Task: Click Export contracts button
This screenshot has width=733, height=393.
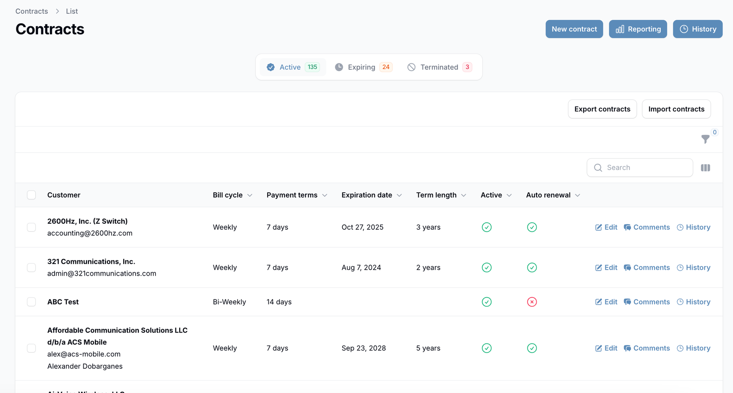Action: click(602, 109)
